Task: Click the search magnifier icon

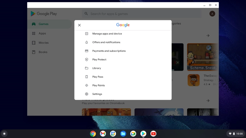Action: pos(86,14)
